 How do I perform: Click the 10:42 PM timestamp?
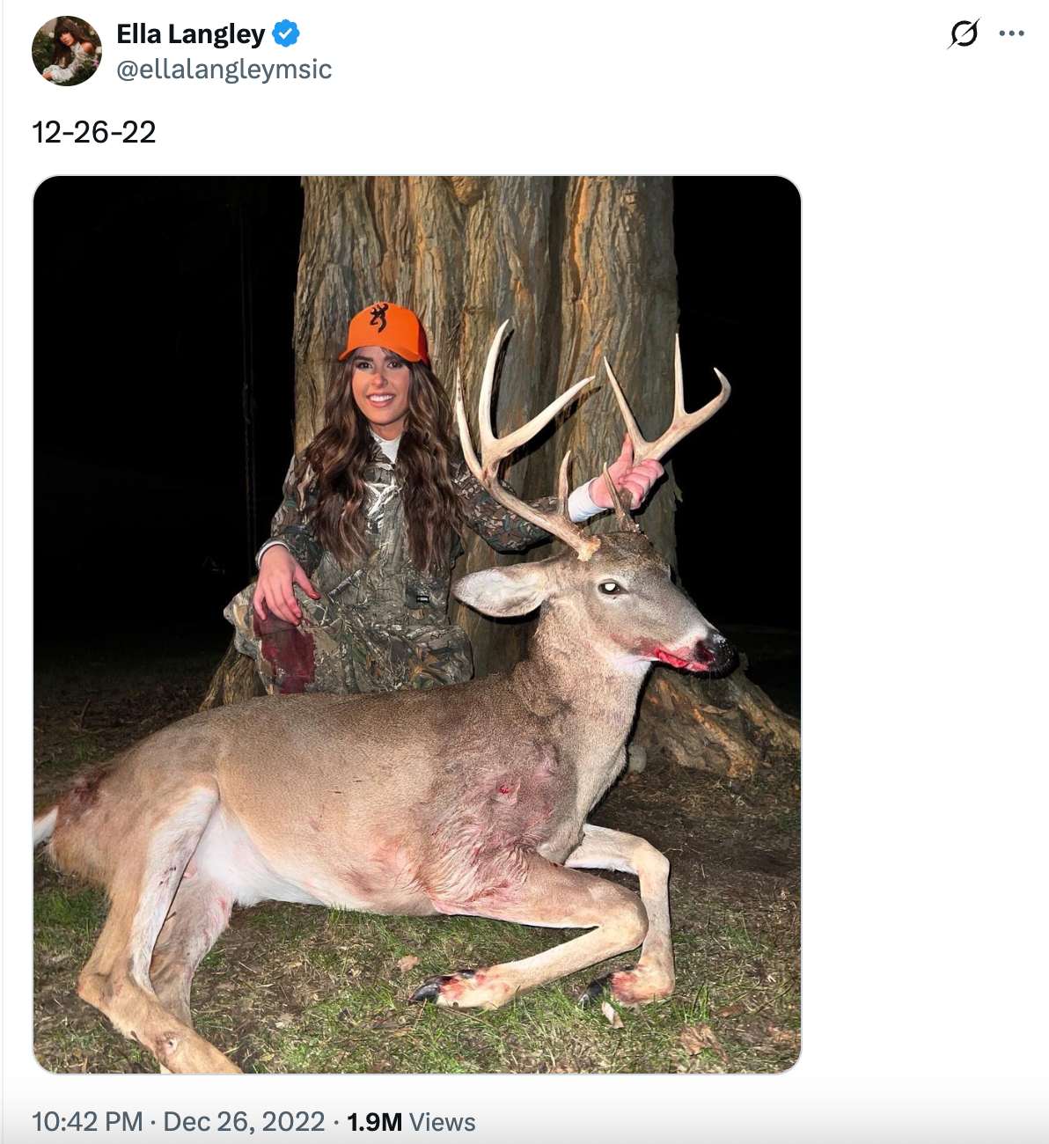click(x=87, y=1122)
